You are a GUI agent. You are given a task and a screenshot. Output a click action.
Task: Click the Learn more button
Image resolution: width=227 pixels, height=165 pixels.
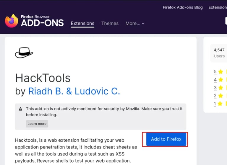pyautogui.click(x=37, y=124)
